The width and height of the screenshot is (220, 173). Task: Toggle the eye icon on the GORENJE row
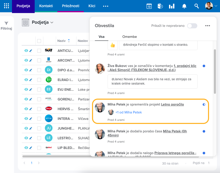coord(26,99)
